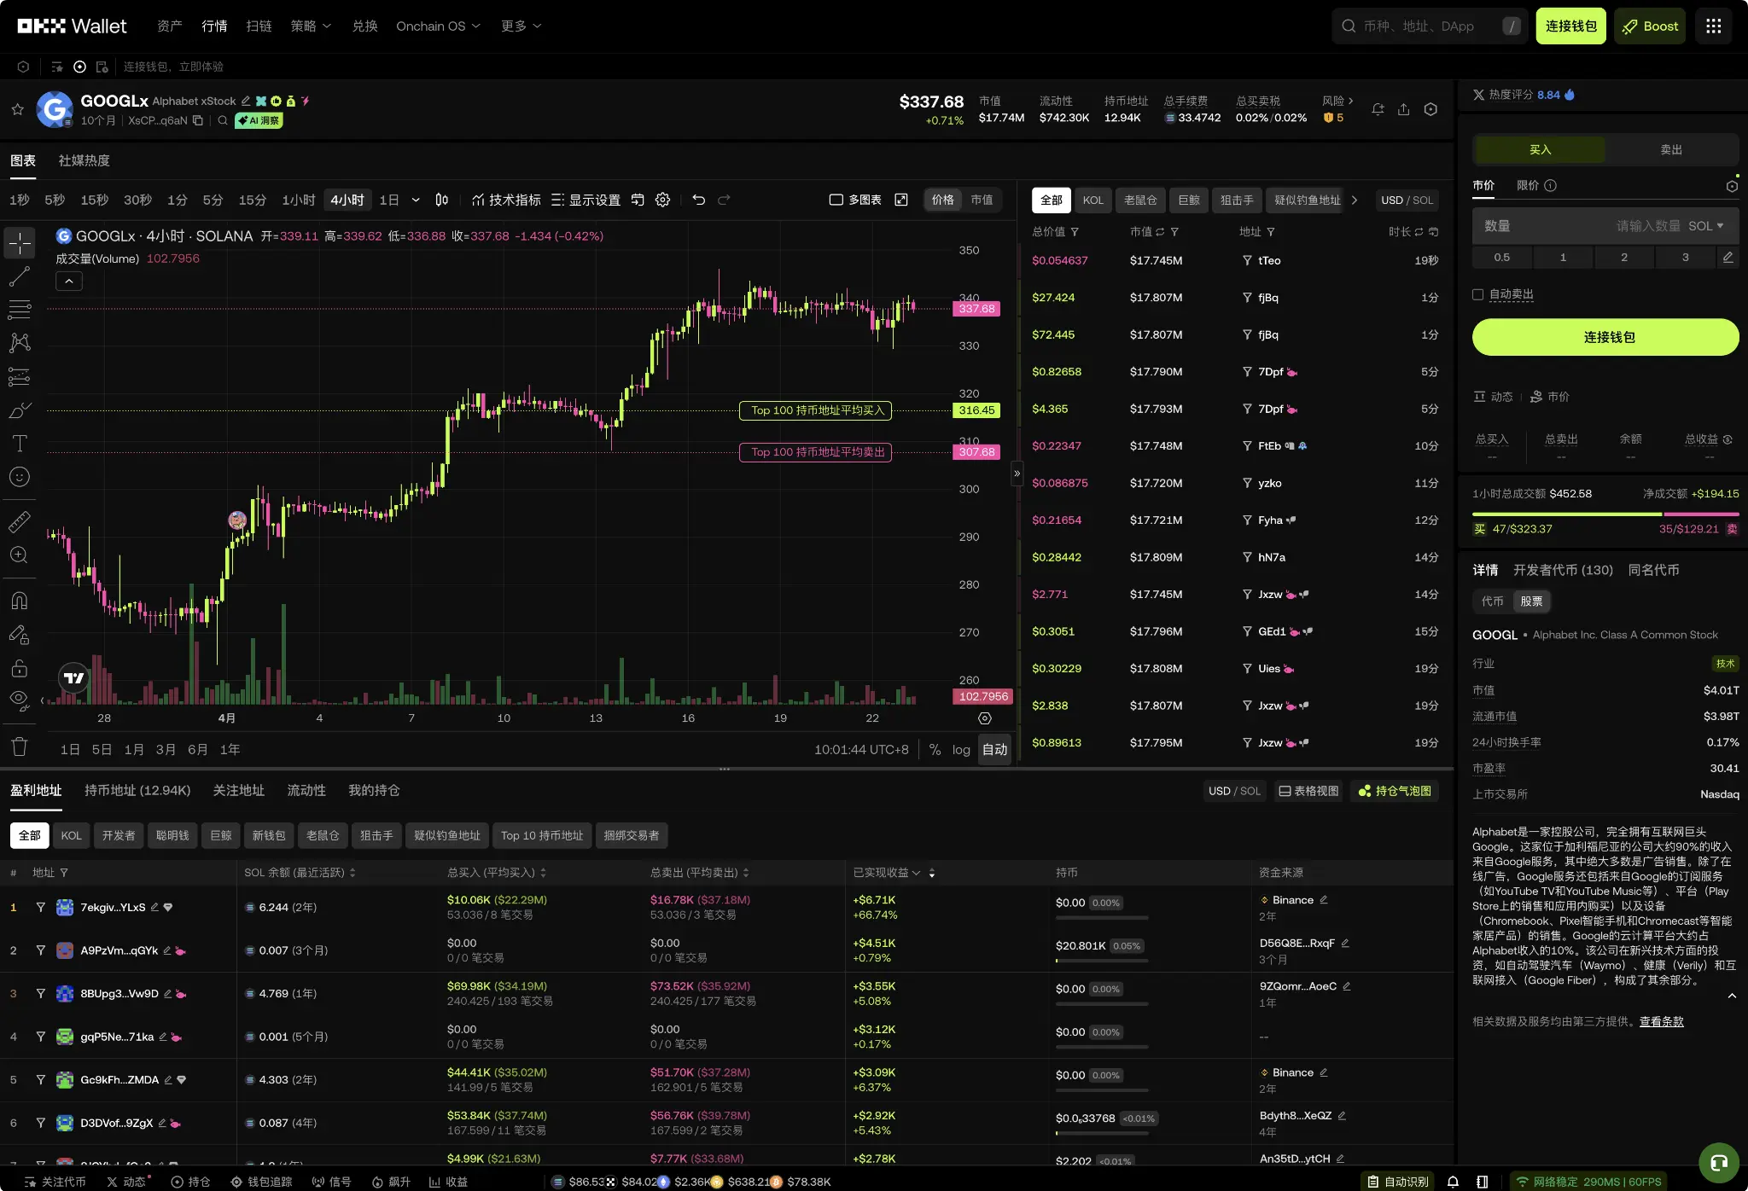Image resolution: width=1748 pixels, height=1191 pixels.
Task: Open the 查看条款 link
Action: point(1661,1021)
